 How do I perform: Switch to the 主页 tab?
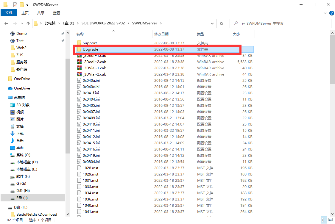coord(25,13)
